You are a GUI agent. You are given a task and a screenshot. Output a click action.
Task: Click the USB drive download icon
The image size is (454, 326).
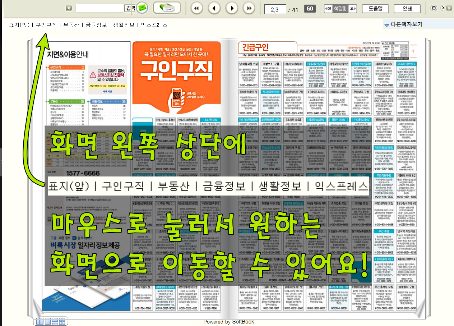(x=167, y=8)
